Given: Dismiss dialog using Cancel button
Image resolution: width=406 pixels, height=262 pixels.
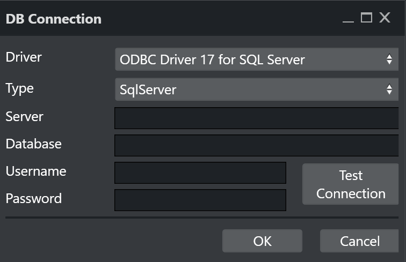Looking at the screenshot, I should click(360, 241).
